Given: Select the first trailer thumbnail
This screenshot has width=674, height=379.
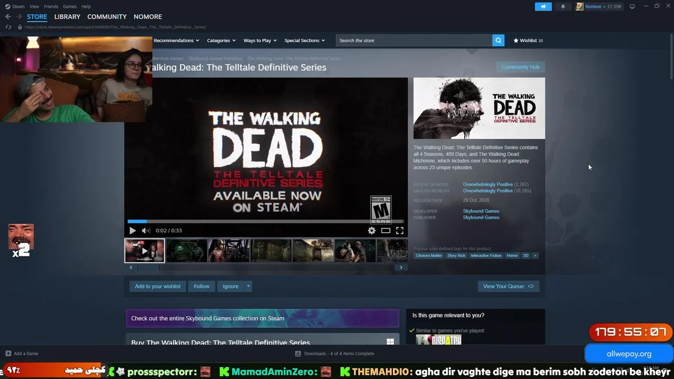Looking at the screenshot, I should coord(144,251).
